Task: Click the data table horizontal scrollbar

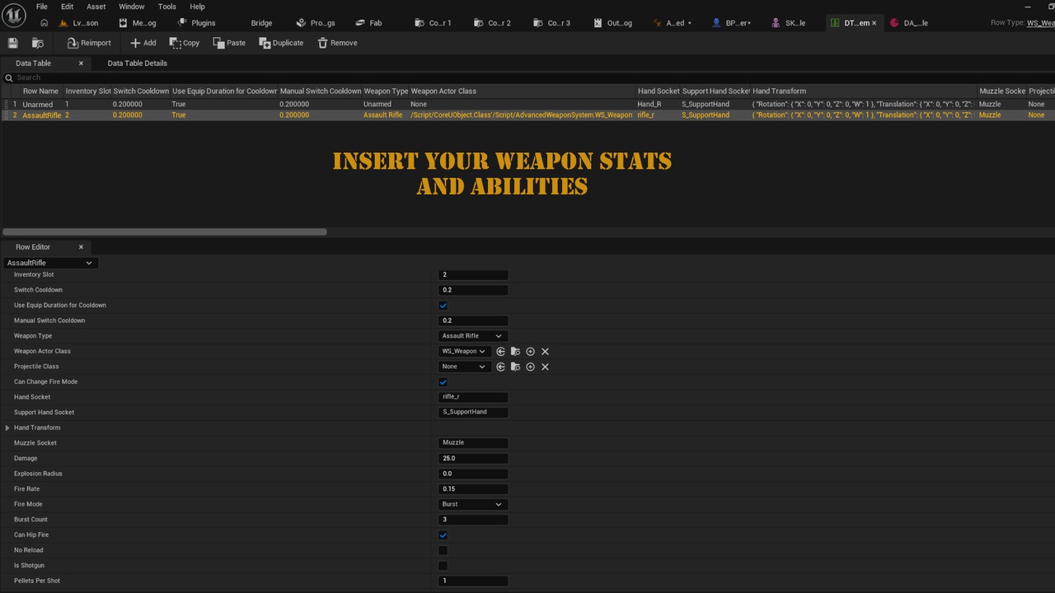Action: (x=165, y=232)
